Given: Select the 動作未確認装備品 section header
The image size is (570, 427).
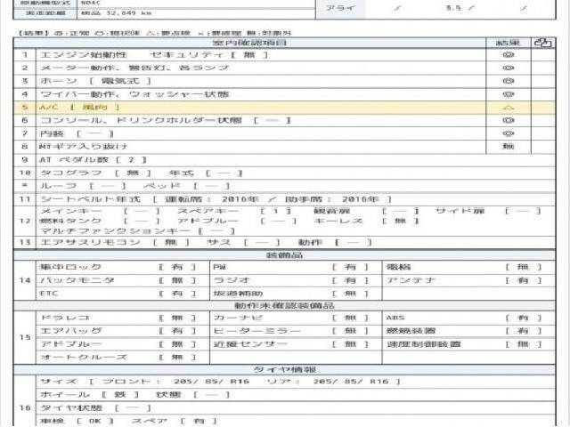Looking at the screenshot, I should [284, 306].
